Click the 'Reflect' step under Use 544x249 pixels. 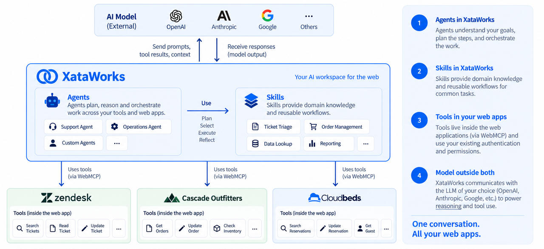[x=207, y=140]
